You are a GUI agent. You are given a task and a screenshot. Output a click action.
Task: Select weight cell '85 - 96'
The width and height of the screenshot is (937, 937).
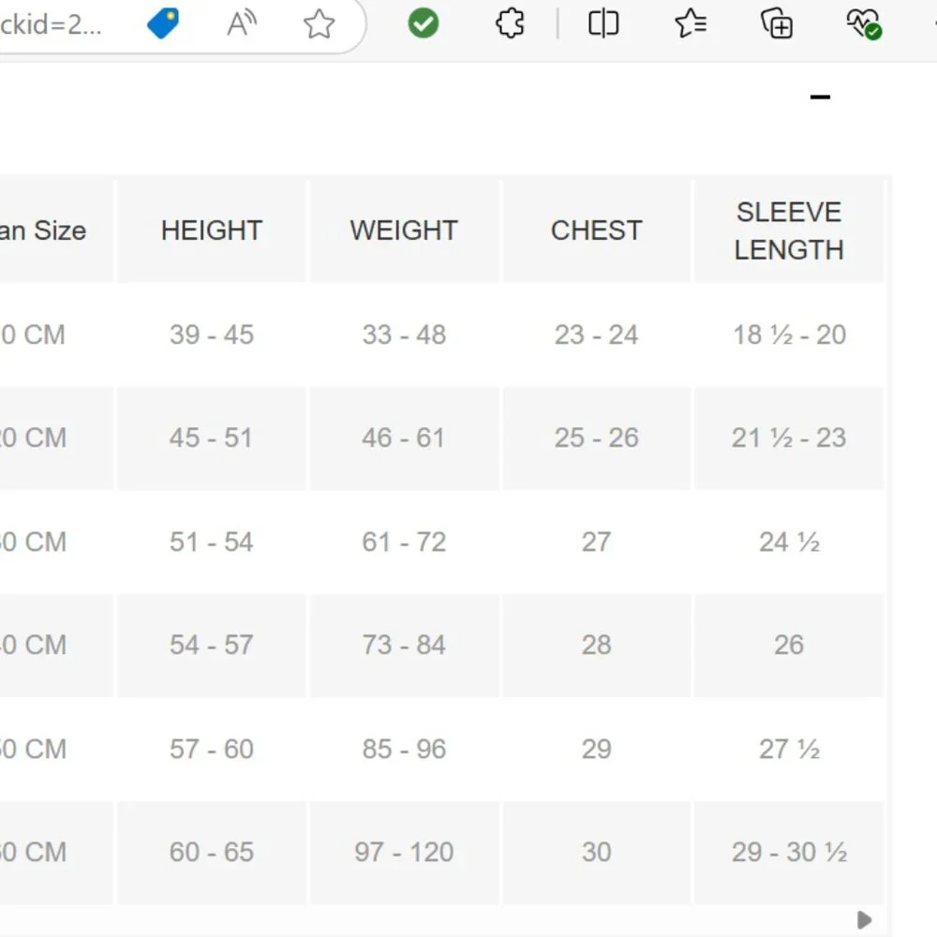404,750
